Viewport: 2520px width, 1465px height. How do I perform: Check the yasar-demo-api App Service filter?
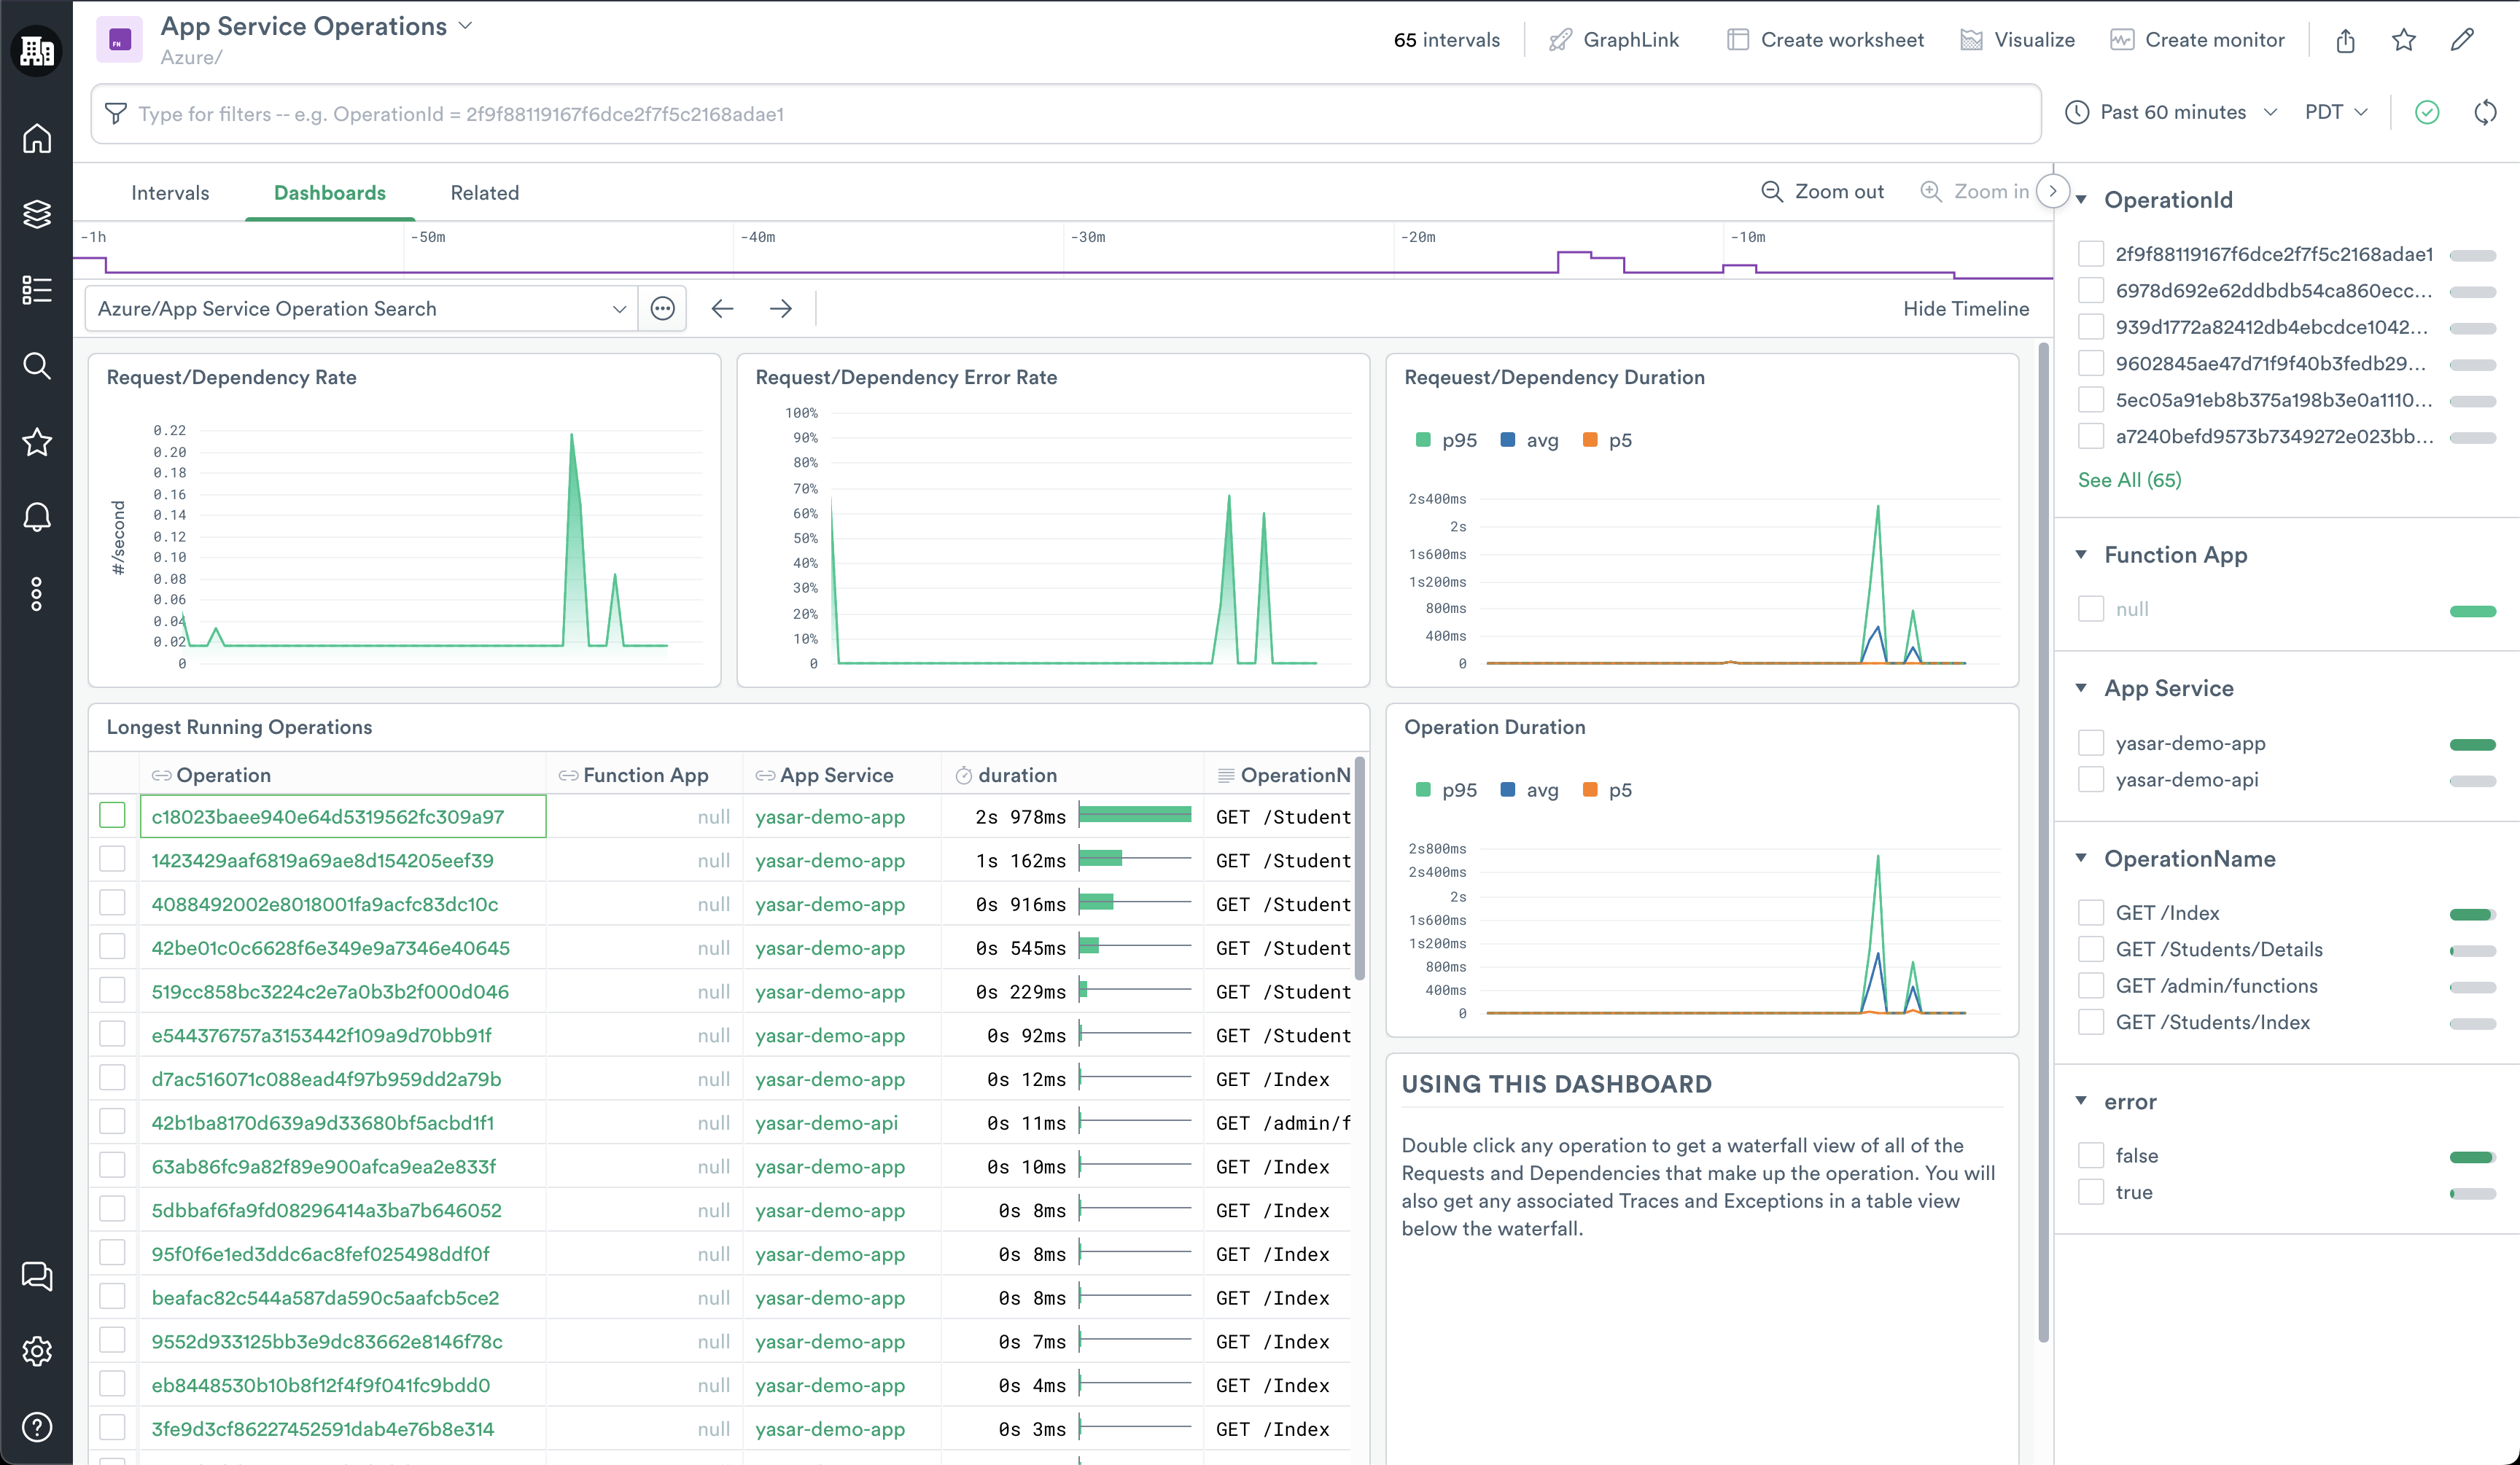pos(2091,779)
